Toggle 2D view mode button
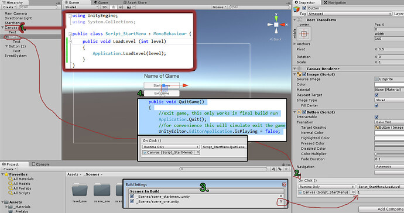The image size is (404, 213). 104,7
